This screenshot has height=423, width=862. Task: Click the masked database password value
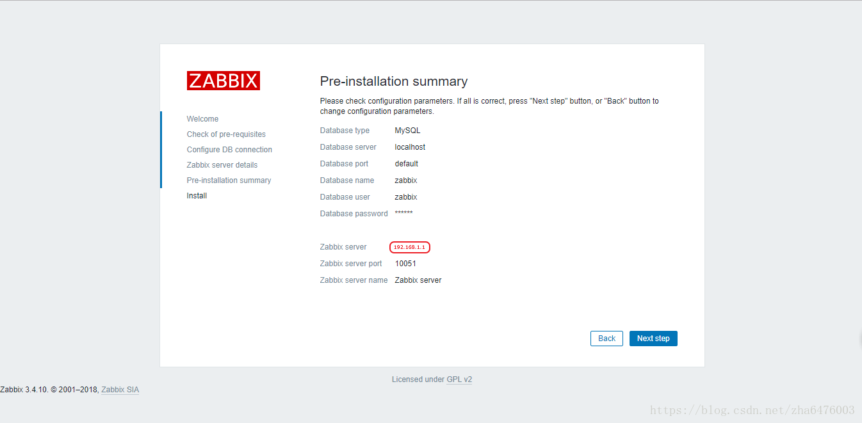click(403, 213)
